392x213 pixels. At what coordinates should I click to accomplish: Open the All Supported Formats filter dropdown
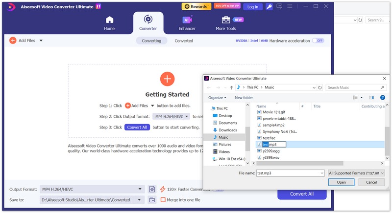click(356, 173)
